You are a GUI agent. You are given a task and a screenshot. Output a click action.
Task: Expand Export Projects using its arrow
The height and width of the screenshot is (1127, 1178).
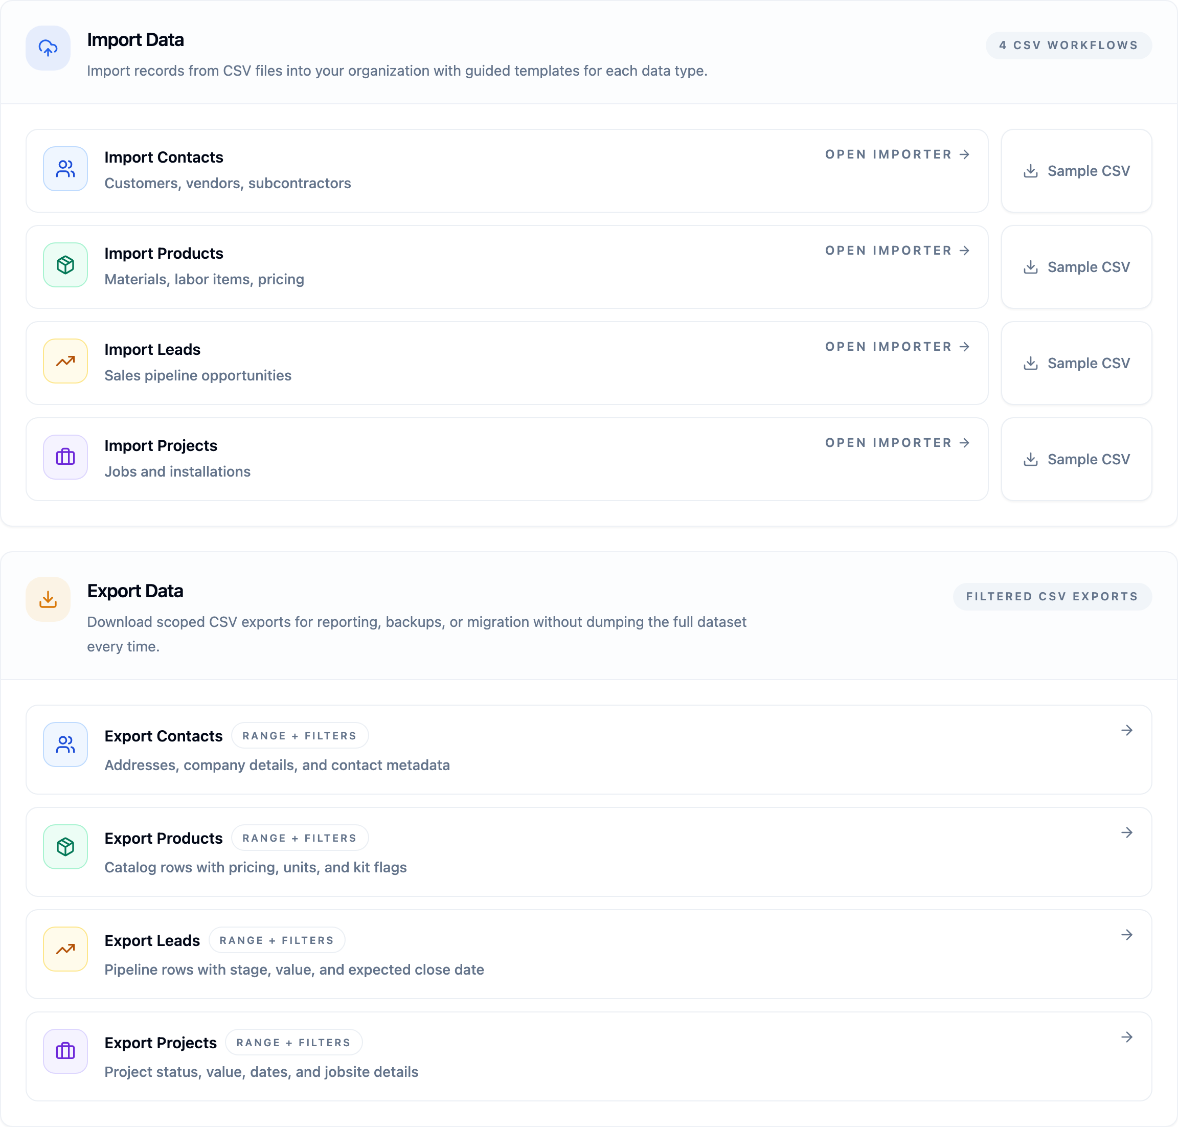click(x=1127, y=1037)
